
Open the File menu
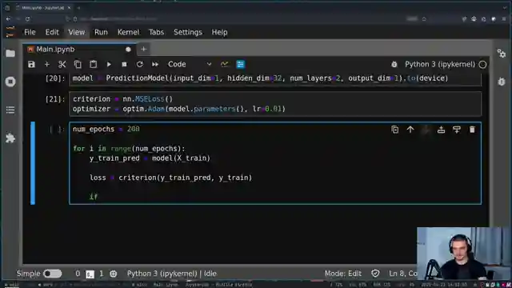[30, 32]
